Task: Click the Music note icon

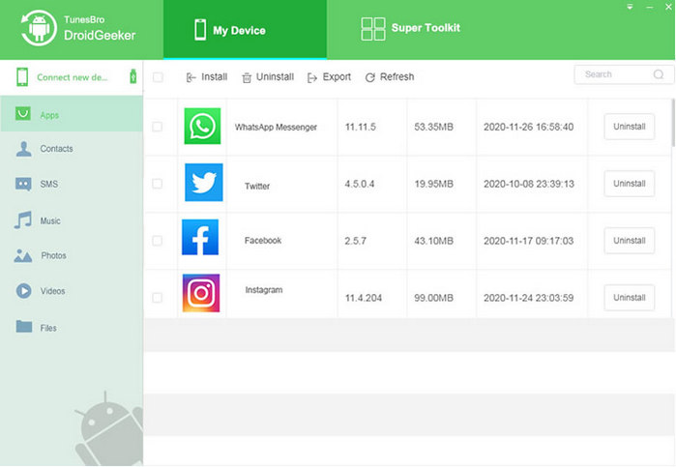Action: pyautogui.click(x=23, y=219)
